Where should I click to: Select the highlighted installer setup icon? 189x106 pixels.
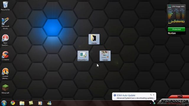(83, 56)
